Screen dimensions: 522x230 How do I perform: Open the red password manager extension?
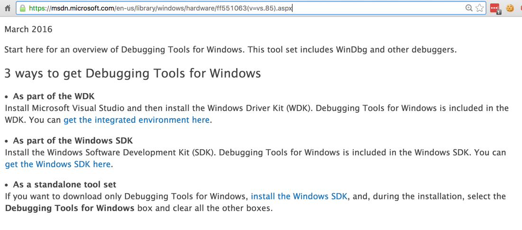(x=495, y=9)
